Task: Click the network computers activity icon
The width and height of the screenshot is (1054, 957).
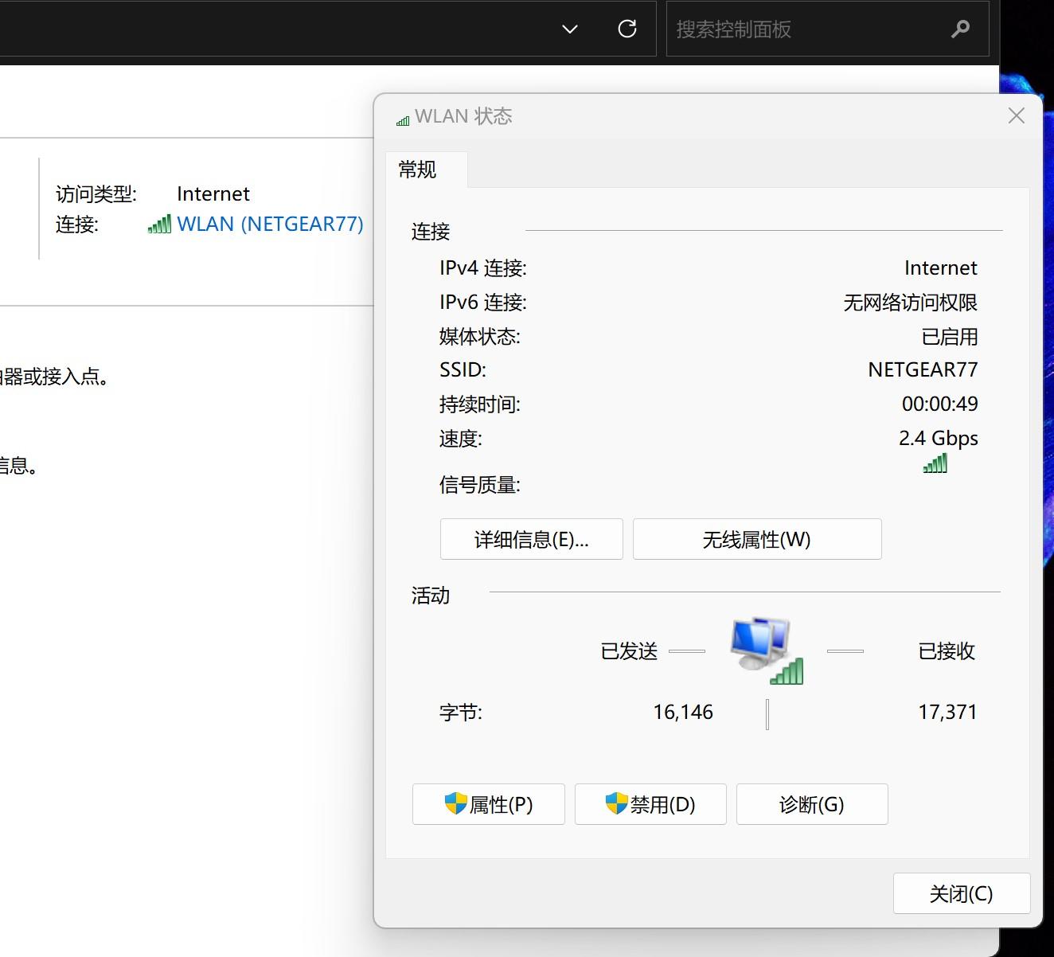Action: click(x=767, y=650)
